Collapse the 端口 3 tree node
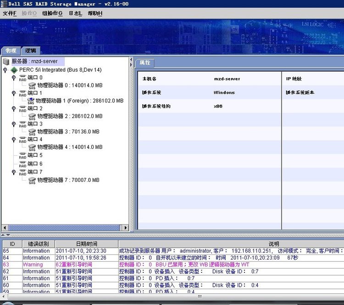This screenshot has height=305, width=344. pyautogui.click(x=14, y=124)
